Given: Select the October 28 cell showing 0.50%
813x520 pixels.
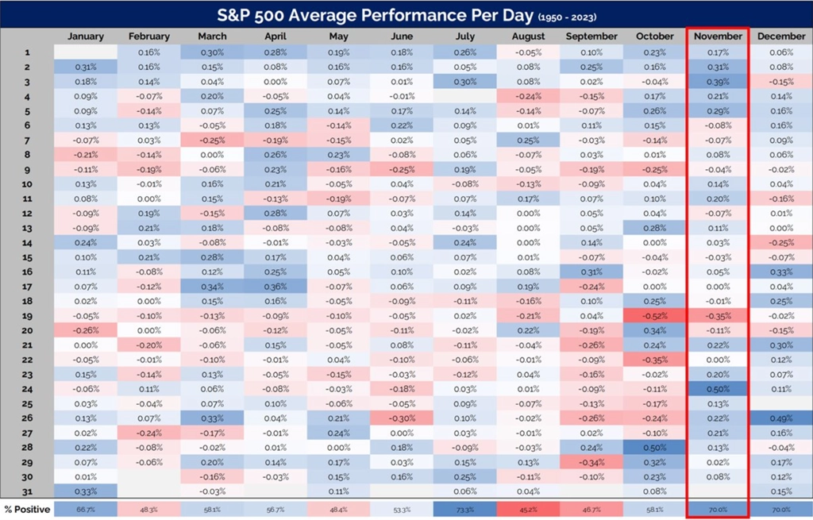Looking at the screenshot, I should [x=654, y=448].
